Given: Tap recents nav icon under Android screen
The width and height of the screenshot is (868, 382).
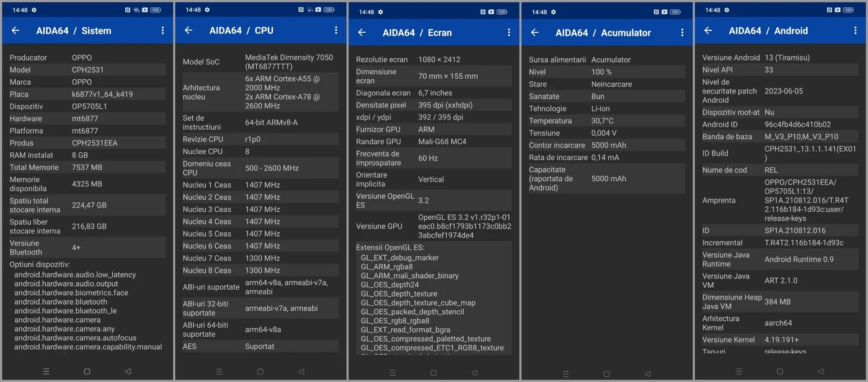Looking at the screenshot, I should coord(739,371).
